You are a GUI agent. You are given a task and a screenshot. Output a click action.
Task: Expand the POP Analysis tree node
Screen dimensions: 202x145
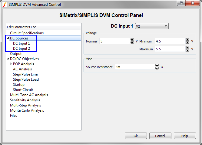tap(11, 64)
